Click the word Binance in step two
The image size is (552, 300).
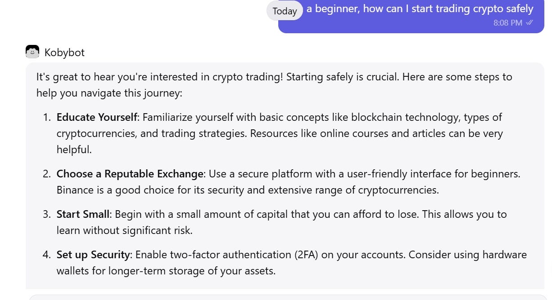(75, 190)
